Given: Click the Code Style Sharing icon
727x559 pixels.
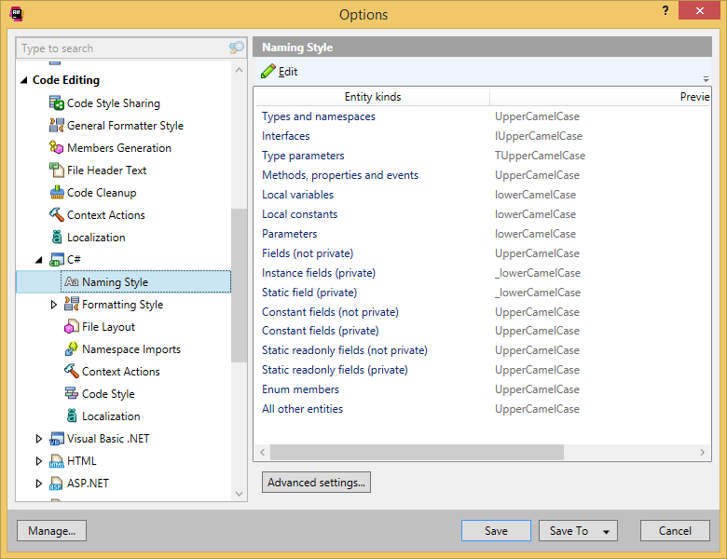Looking at the screenshot, I should 56,103.
